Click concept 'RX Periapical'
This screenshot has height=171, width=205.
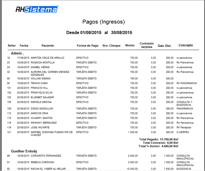click(x=184, y=127)
